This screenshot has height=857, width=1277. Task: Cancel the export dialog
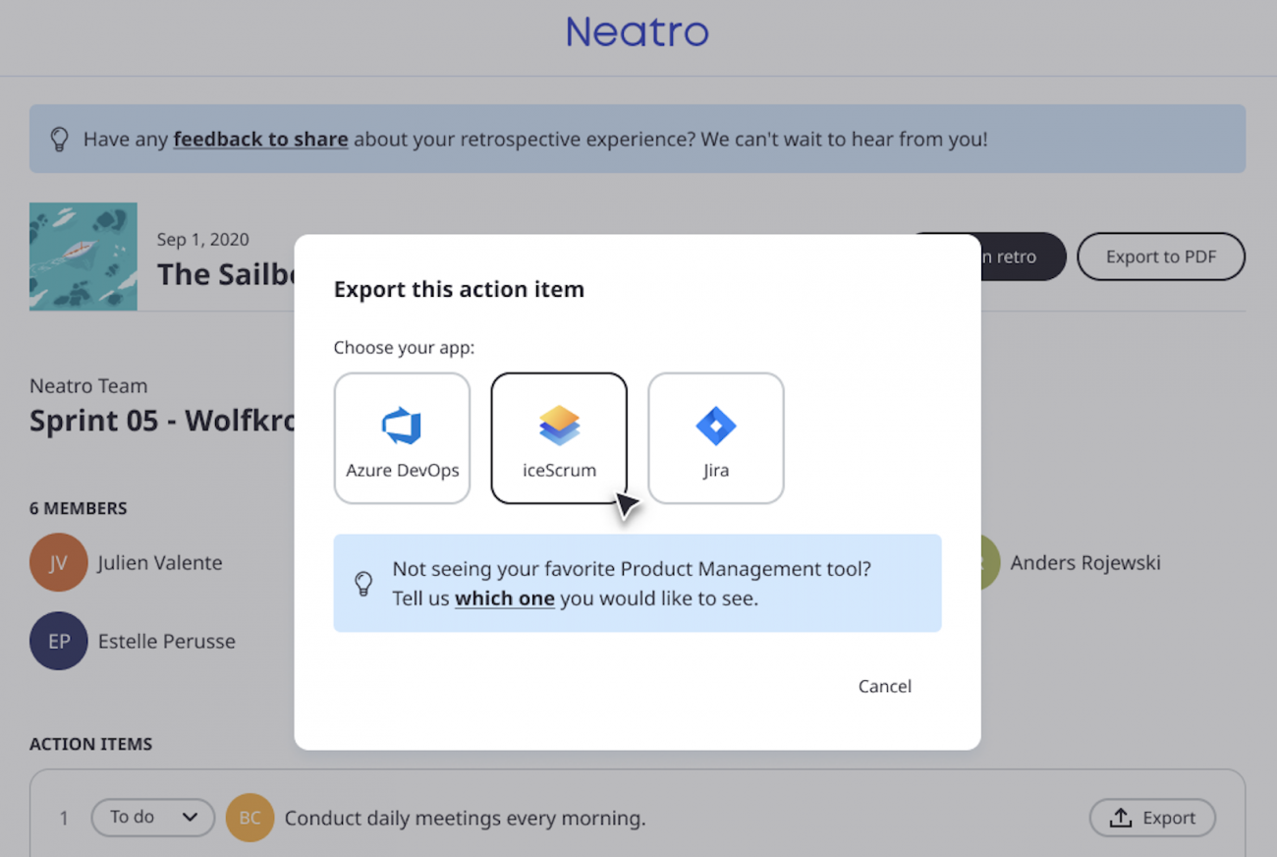coord(884,686)
